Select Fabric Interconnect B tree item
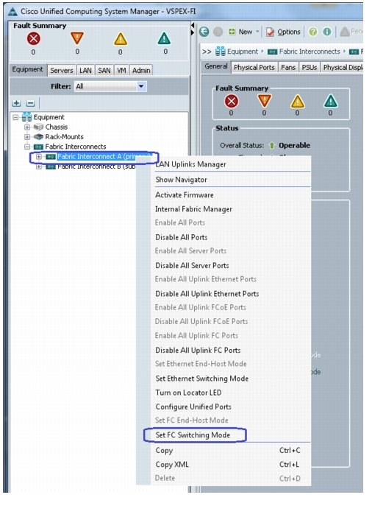372x506 pixels. (96, 167)
